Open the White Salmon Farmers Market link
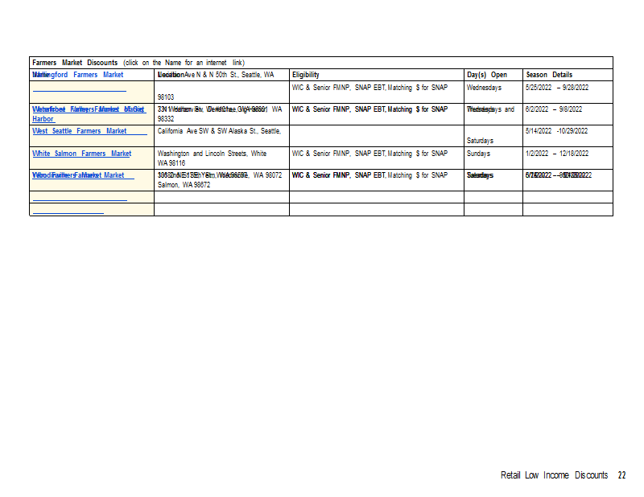Viewport: 644px width, 497px height. [x=82, y=154]
